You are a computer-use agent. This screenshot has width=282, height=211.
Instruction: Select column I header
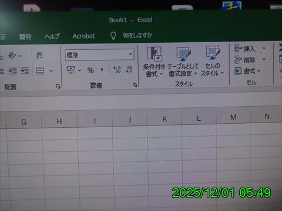95,121
